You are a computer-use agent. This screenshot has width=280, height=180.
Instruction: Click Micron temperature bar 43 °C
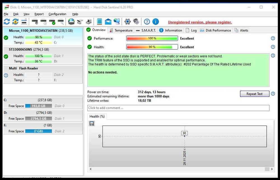(39, 42)
